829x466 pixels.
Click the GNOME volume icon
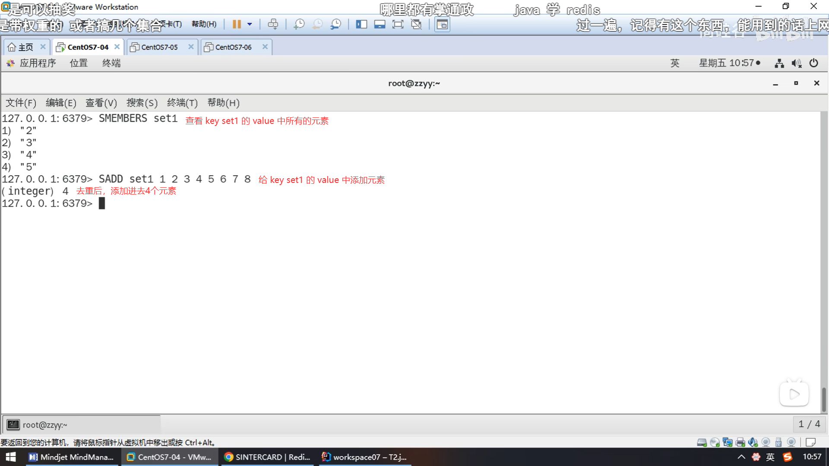pyautogui.click(x=796, y=63)
